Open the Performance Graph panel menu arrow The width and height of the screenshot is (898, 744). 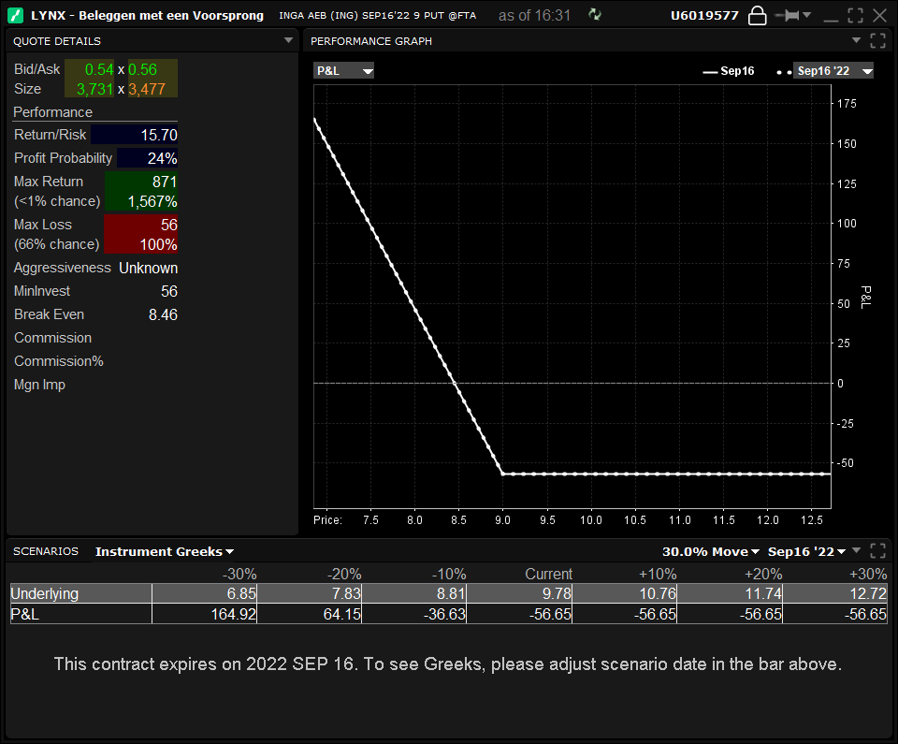point(856,40)
